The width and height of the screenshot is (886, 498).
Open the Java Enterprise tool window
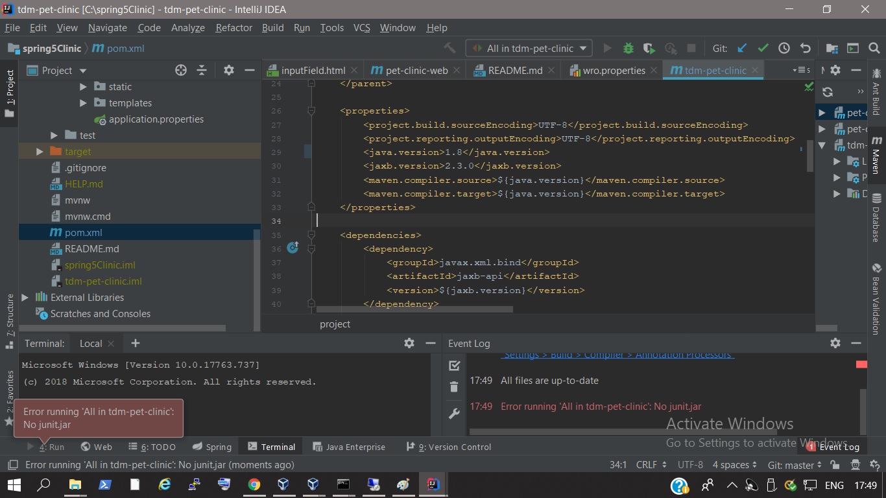click(x=349, y=447)
